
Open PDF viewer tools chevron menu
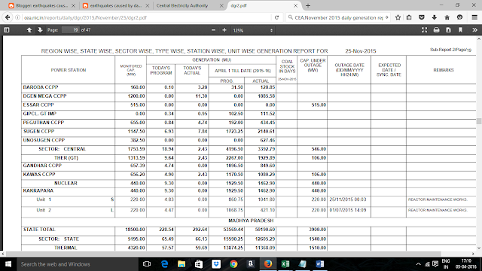pos(474,30)
